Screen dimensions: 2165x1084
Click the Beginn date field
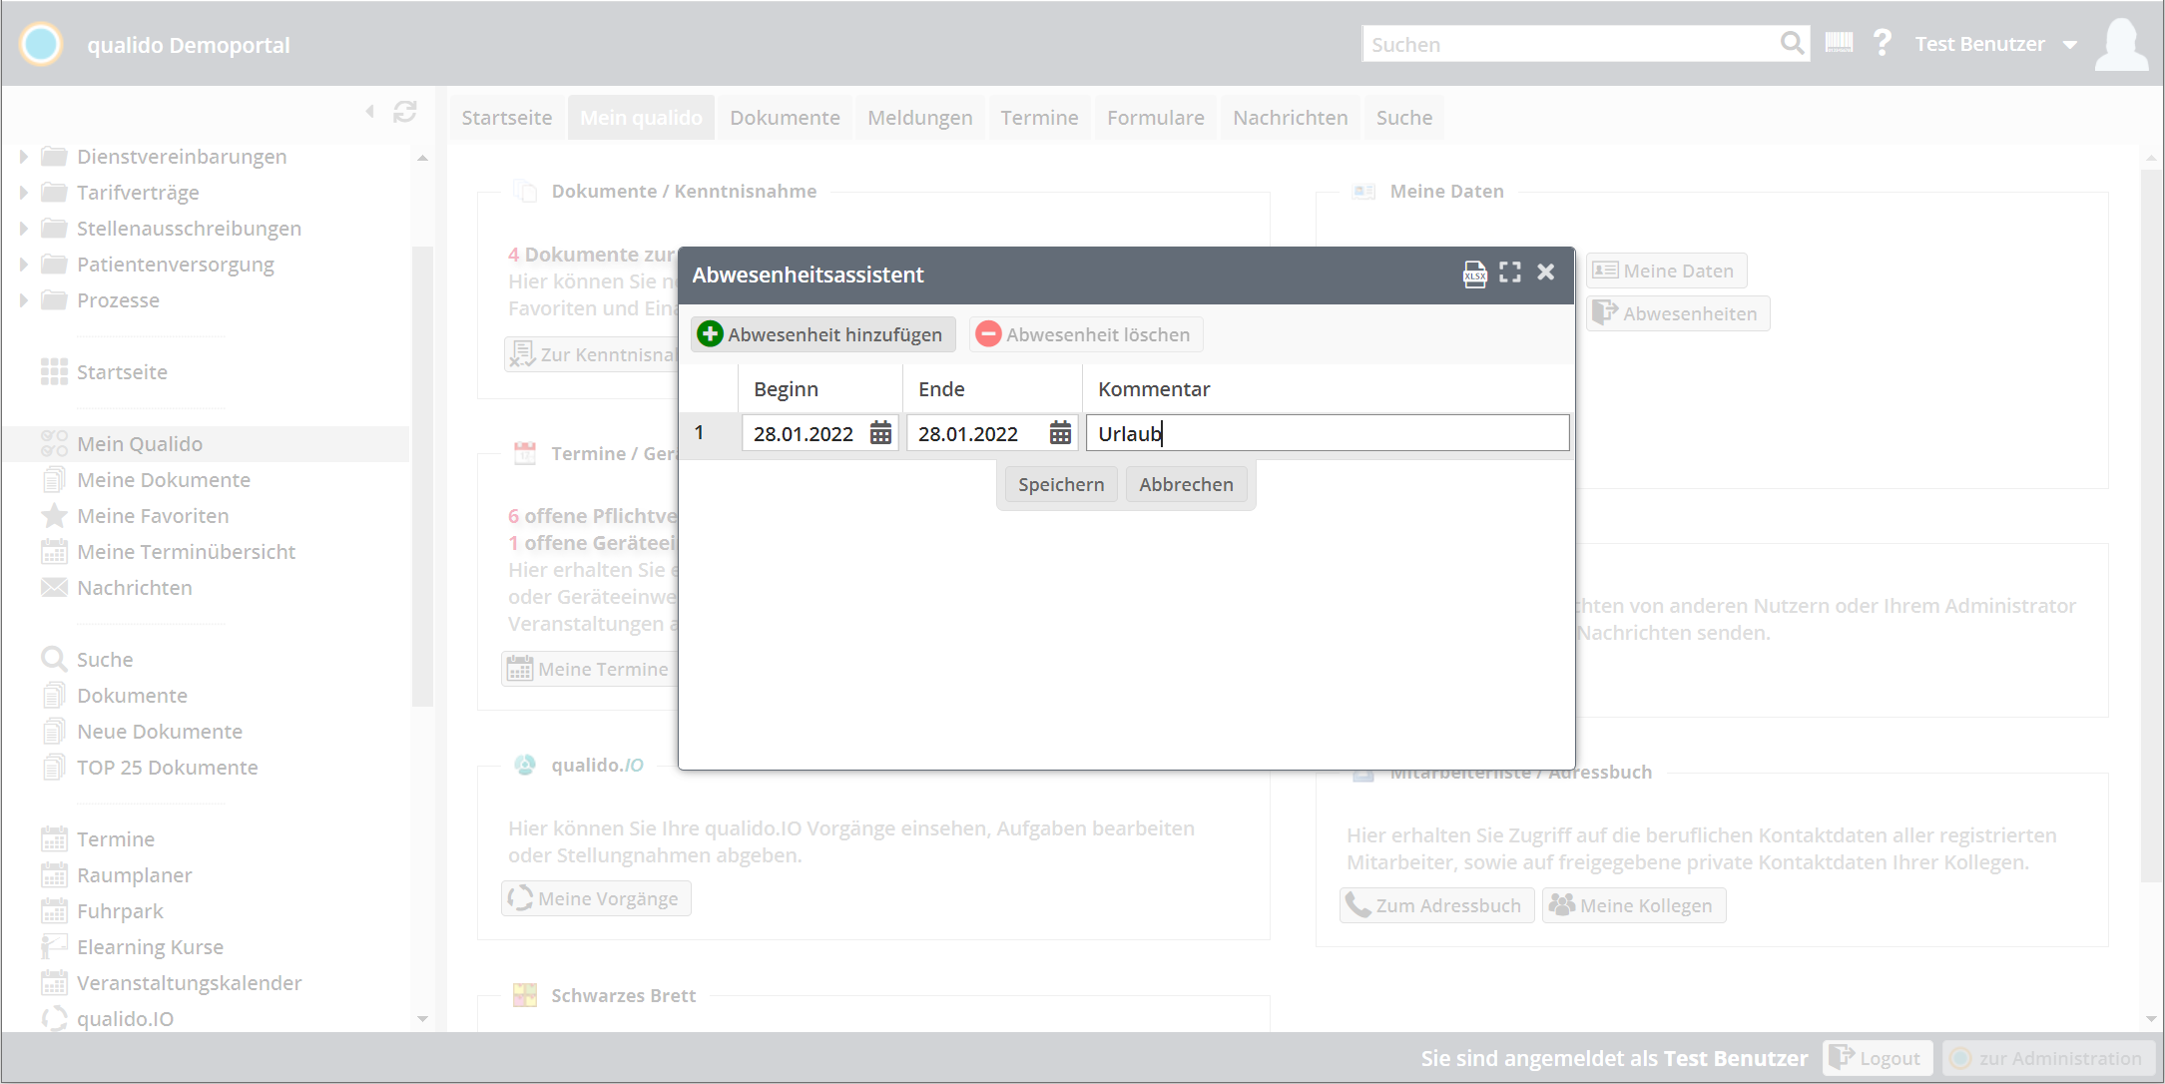pos(805,433)
